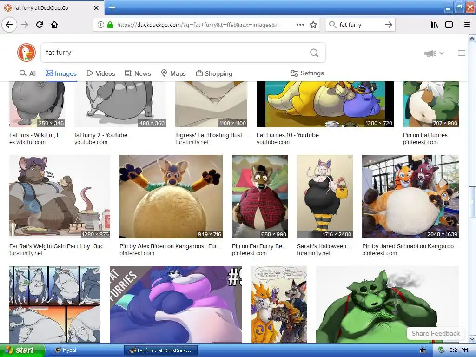Close the DuckDuckGo tab
The height and width of the screenshot is (357, 476).
click(x=96, y=8)
